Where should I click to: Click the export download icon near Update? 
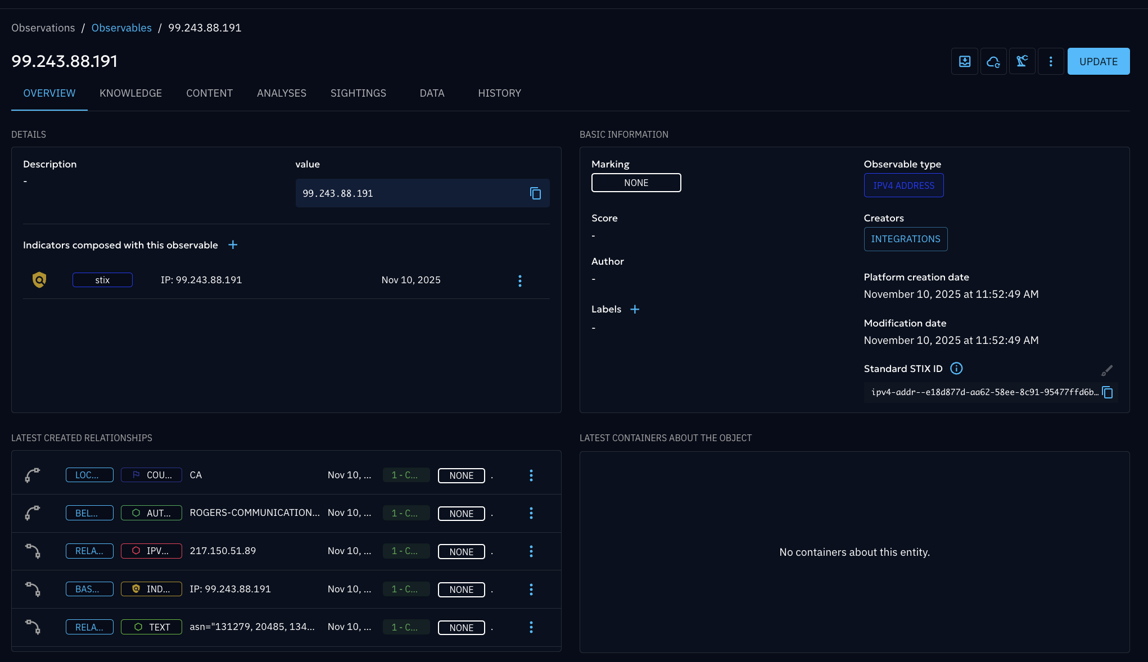click(x=965, y=61)
